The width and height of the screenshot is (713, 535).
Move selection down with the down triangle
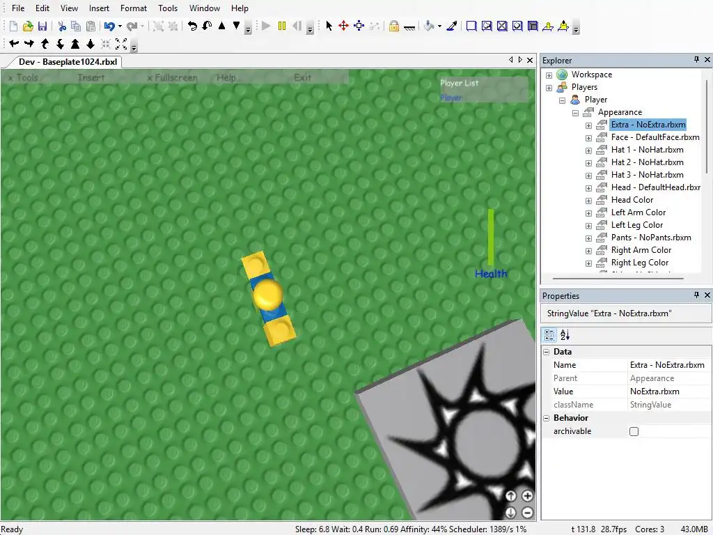click(237, 26)
